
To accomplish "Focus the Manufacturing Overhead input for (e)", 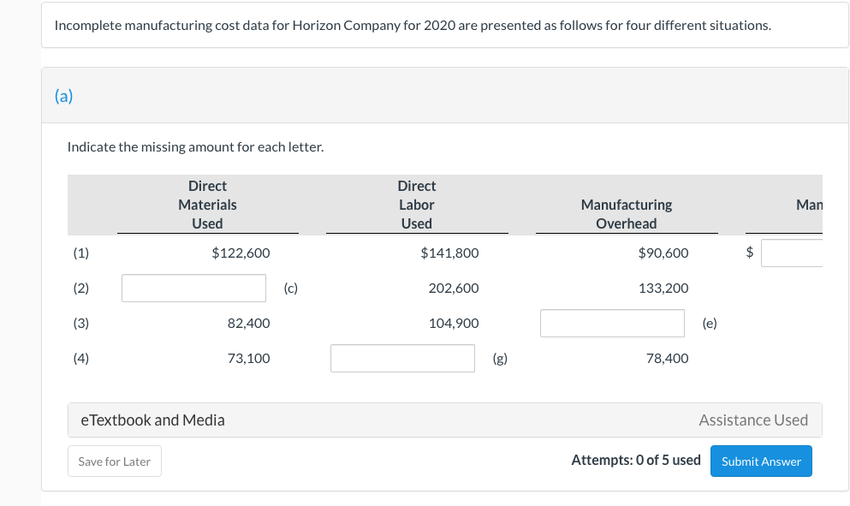I will pyautogui.click(x=612, y=324).
